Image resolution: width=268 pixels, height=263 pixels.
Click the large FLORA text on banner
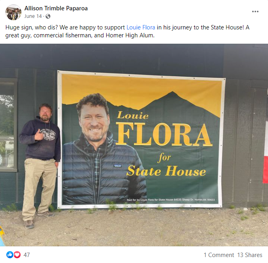pos(164,134)
